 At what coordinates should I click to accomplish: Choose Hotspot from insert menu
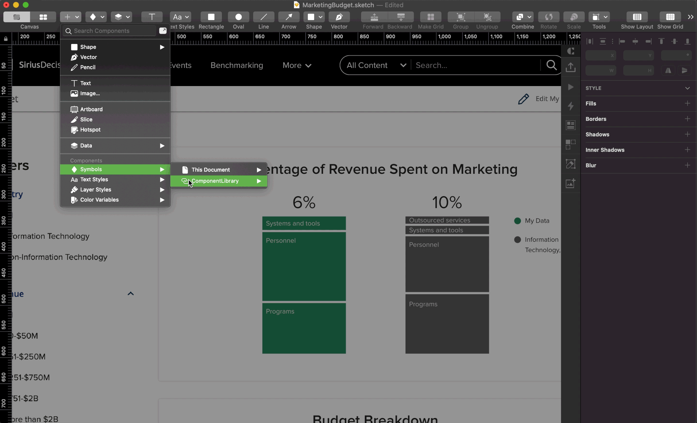tap(115, 130)
